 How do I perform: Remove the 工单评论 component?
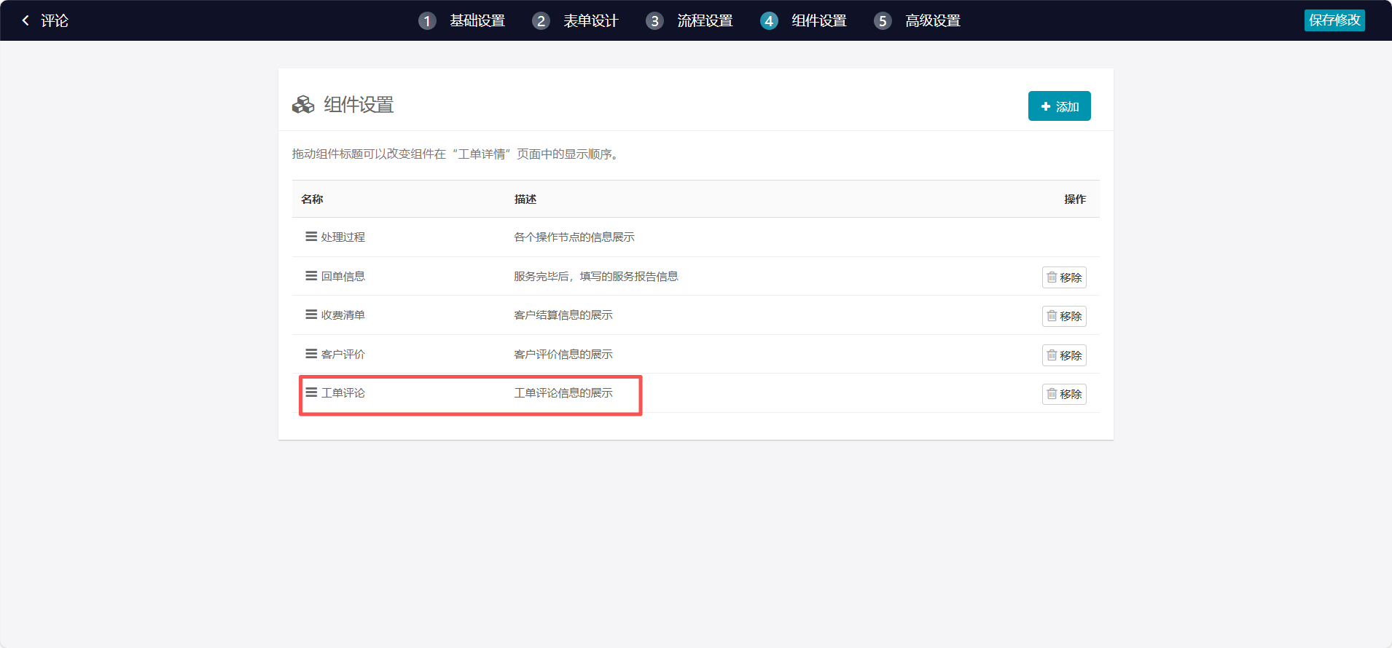[1064, 394]
